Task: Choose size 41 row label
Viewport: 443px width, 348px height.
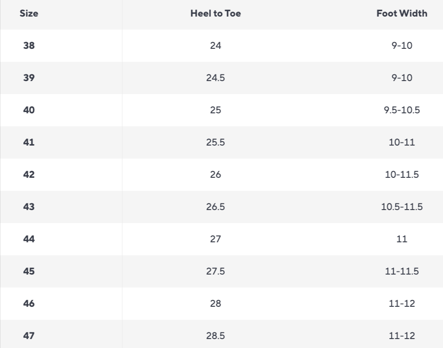Action: point(29,142)
